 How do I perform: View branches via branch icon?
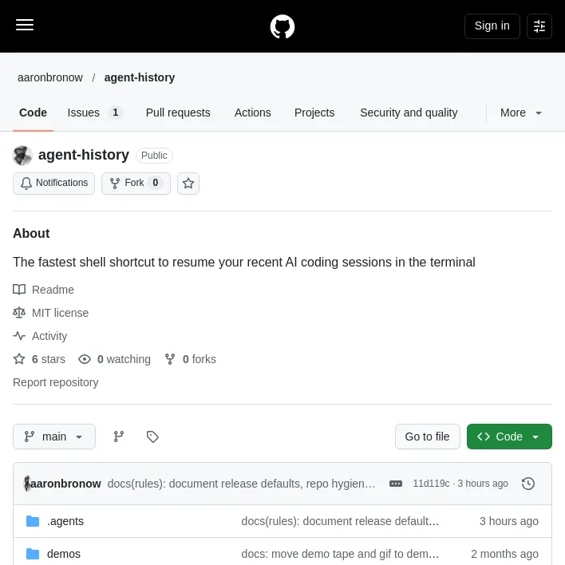coord(119,437)
